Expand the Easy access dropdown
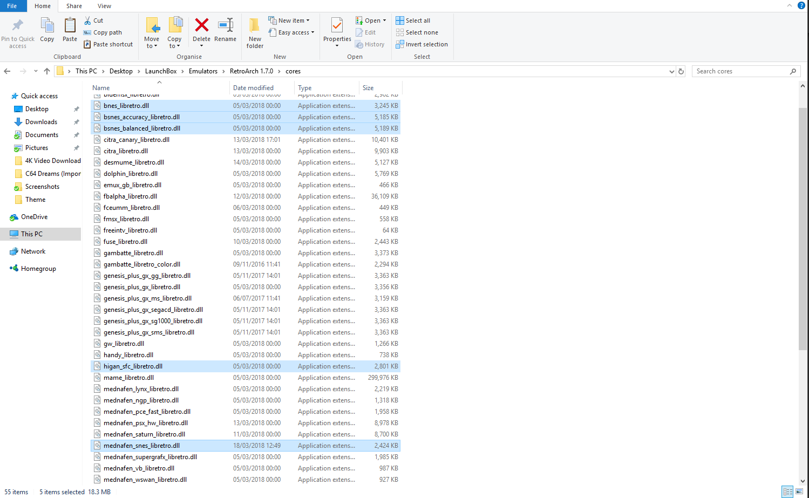Viewport: 809px width, 498px height. click(312, 32)
